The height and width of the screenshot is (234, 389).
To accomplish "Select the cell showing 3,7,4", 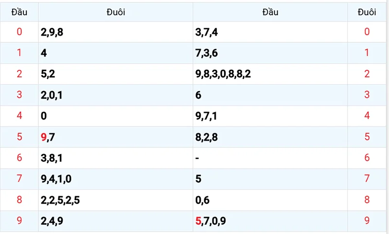I will [206, 33].
